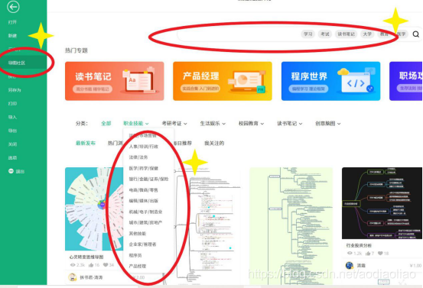
Task: Choose 医学/药学/保健 from the dropdown list
Action: [x=144, y=168]
